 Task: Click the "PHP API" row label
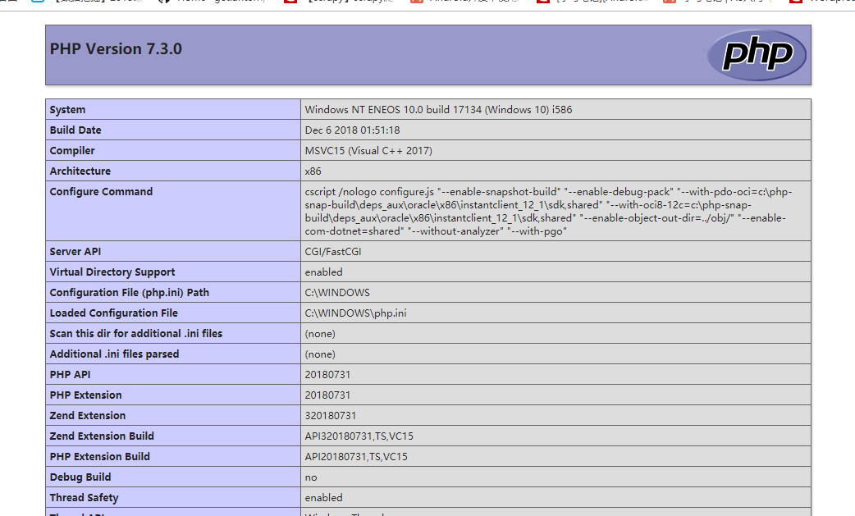(70, 375)
